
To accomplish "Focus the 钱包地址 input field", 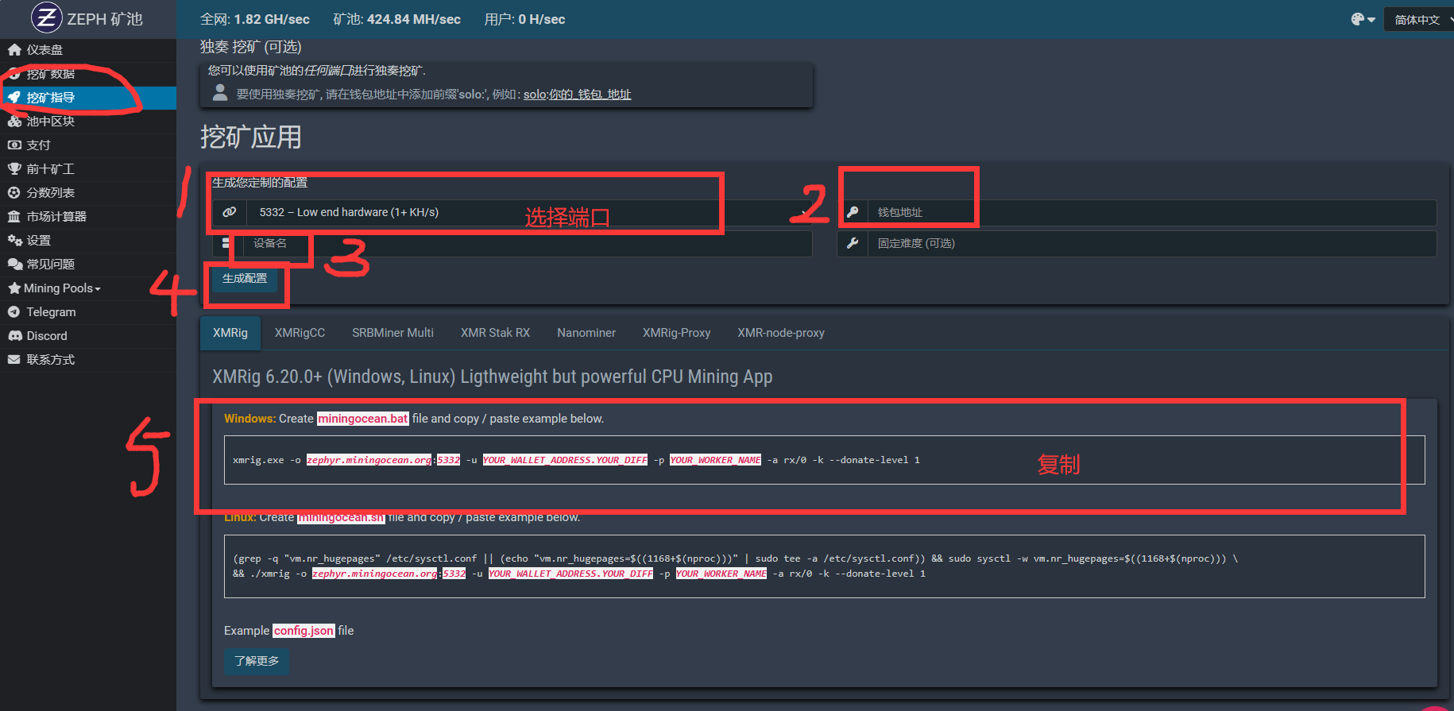I will click(1152, 212).
